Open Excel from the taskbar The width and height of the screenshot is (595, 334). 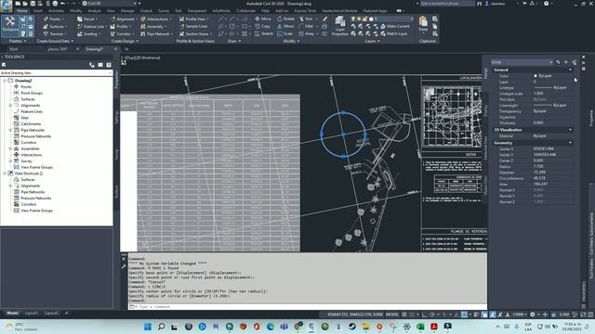(x=420, y=327)
